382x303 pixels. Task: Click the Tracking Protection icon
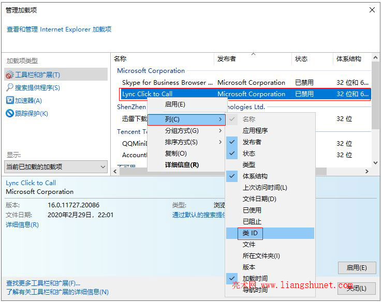[x=10, y=113]
